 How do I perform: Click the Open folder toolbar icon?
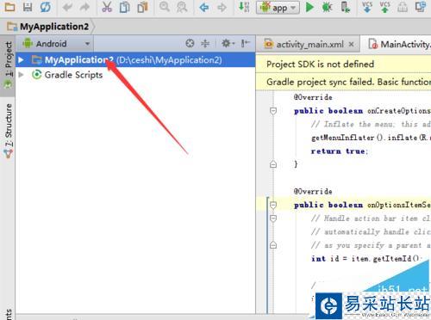click(x=10, y=7)
